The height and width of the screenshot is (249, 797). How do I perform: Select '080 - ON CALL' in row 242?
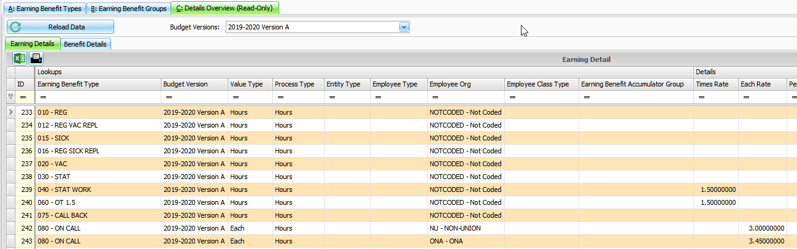98,228
